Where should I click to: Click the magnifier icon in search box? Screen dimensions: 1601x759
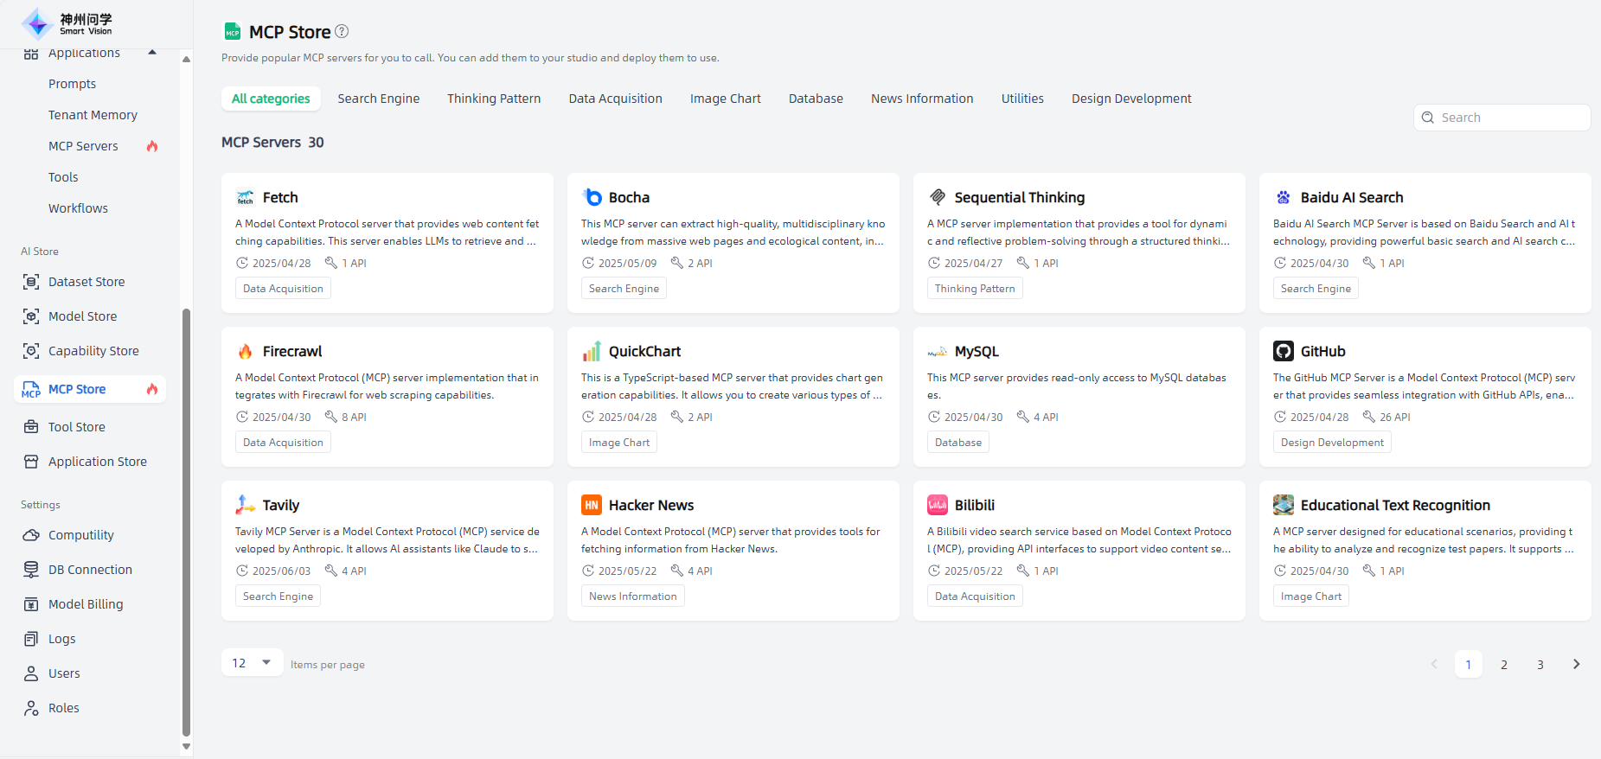coord(1428,118)
